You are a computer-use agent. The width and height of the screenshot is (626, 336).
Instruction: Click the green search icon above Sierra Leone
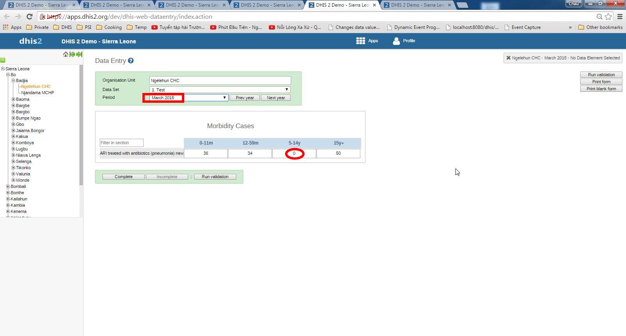[x=3, y=60]
